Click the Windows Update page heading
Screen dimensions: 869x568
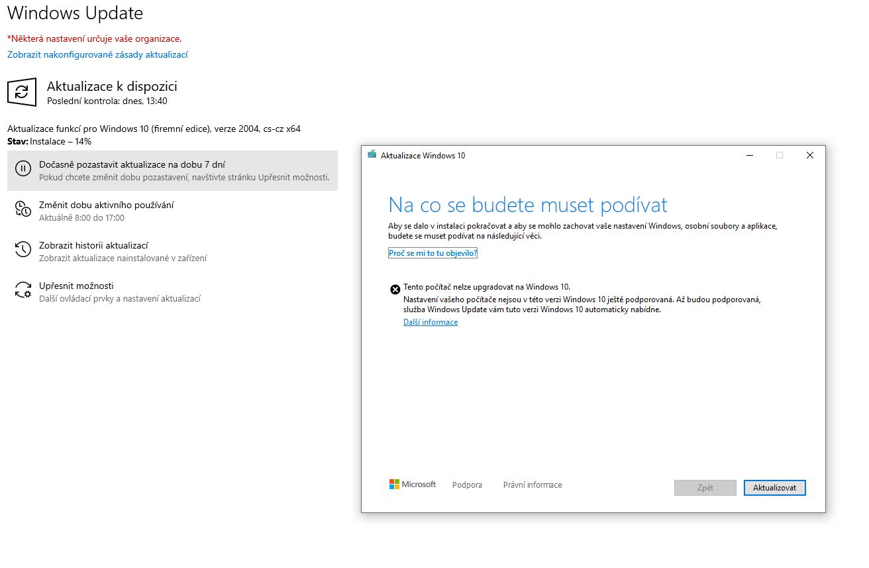(x=75, y=13)
